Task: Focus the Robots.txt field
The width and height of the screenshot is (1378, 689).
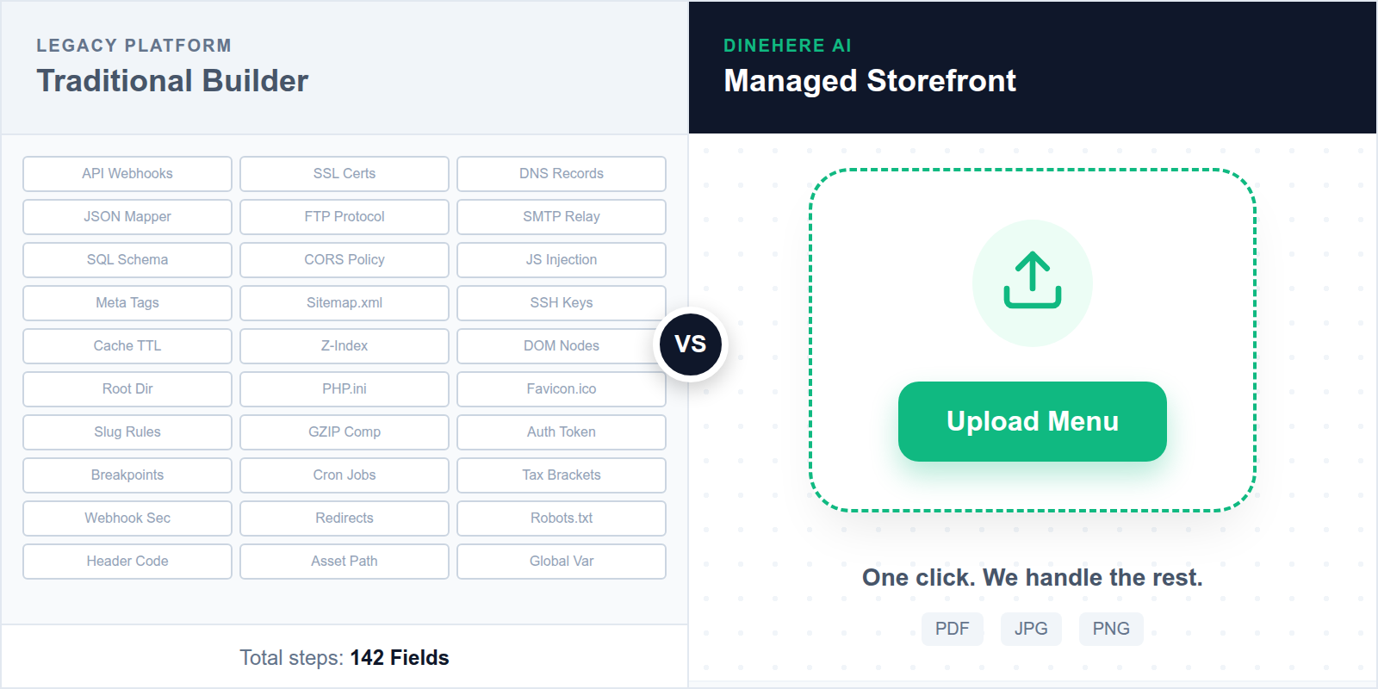Action: (562, 518)
